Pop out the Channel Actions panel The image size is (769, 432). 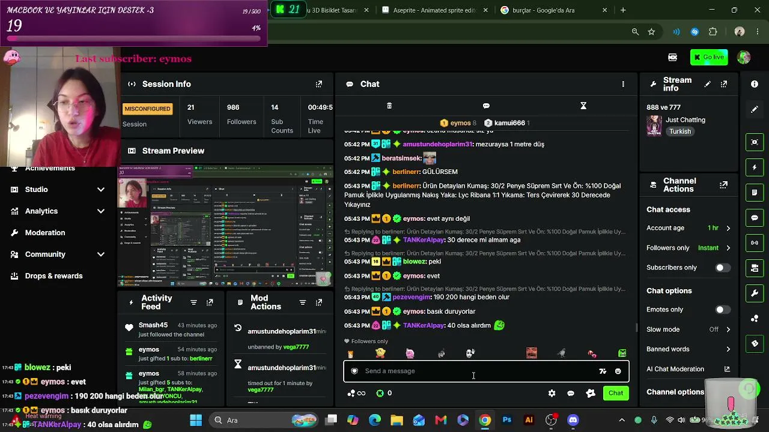724,185
